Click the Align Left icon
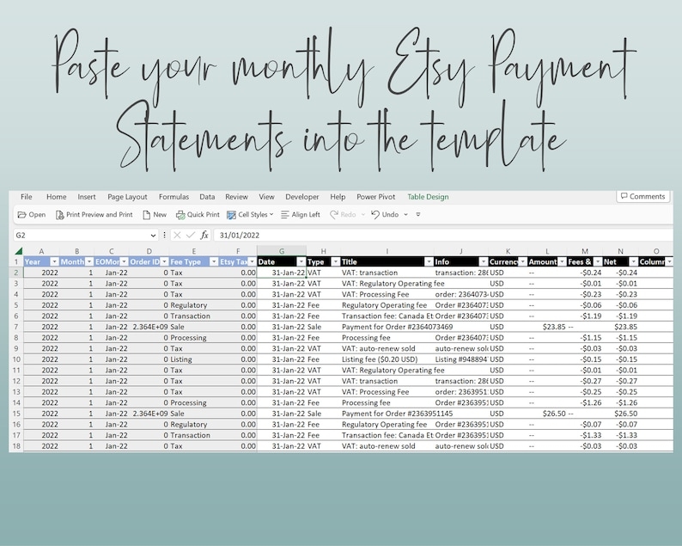The width and height of the screenshot is (682, 546). tap(285, 215)
